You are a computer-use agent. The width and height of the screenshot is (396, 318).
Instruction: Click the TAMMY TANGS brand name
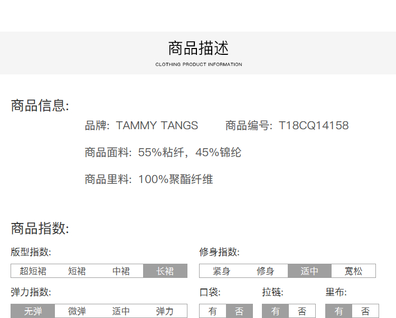[157, 126]
